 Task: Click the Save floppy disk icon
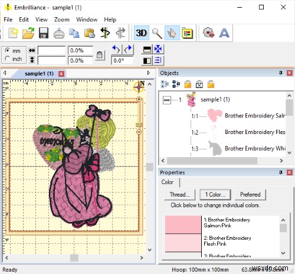click(x=44, y=33)
